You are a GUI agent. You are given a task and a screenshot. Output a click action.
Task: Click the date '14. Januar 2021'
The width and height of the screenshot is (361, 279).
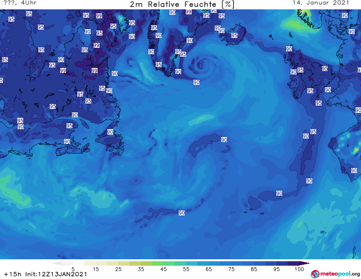click(x=321, y=3)
